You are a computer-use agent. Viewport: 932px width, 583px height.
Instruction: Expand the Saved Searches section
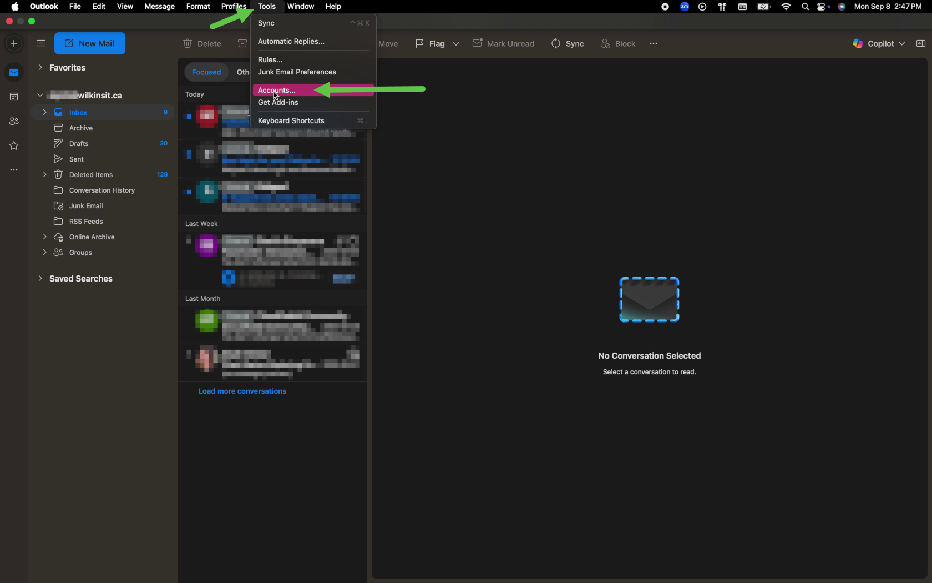point(40,279)
